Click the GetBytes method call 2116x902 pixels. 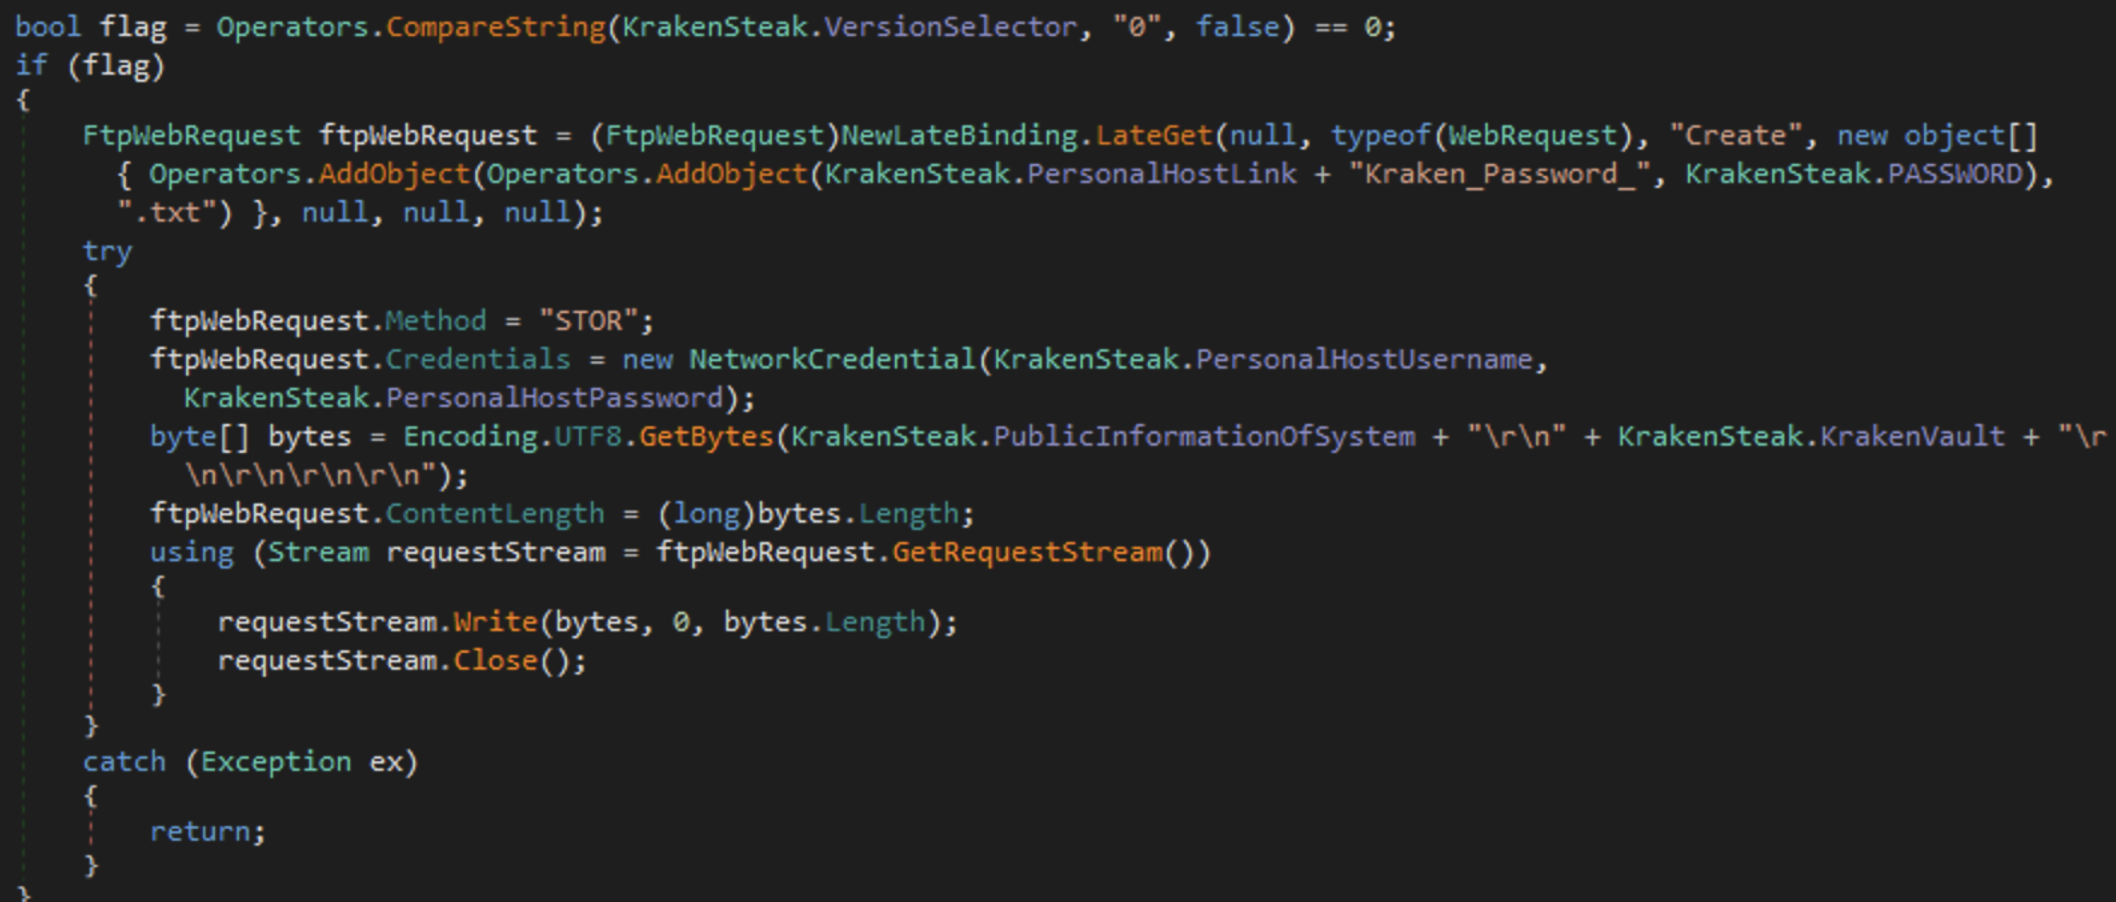[706, 436]
